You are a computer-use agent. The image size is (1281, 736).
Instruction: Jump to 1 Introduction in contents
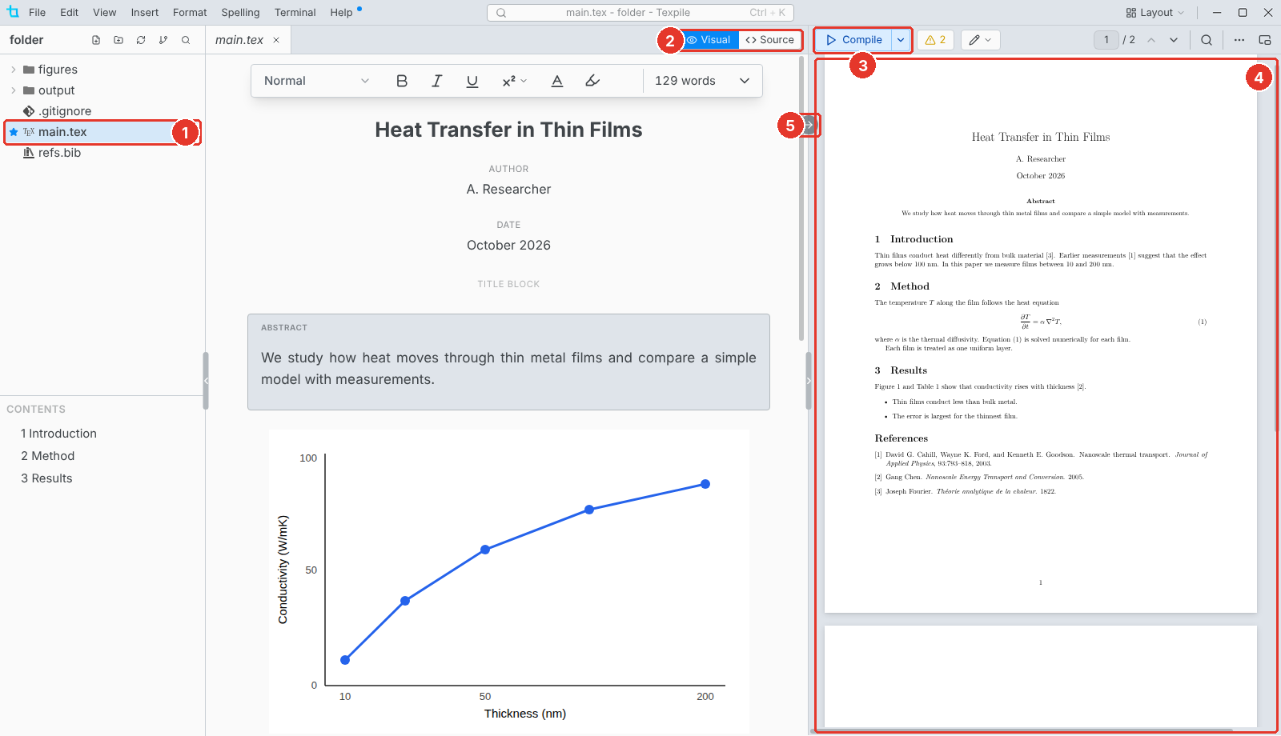(x=58, y=434)
